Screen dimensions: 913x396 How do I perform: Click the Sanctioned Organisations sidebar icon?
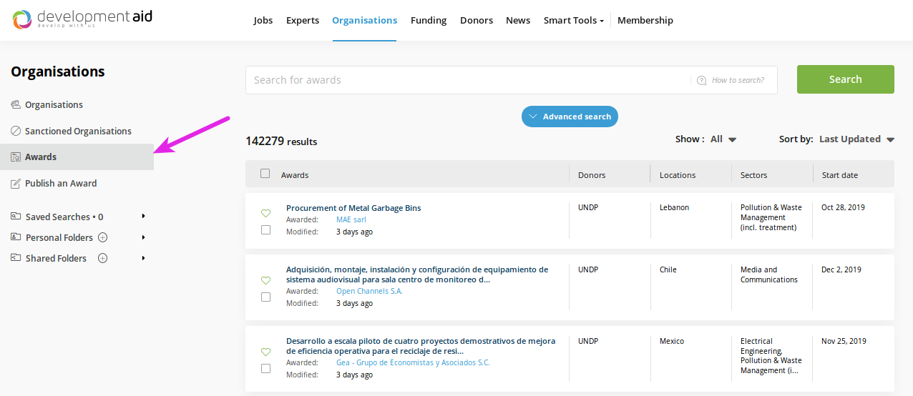pyautogui.click(x=16, y=131)
